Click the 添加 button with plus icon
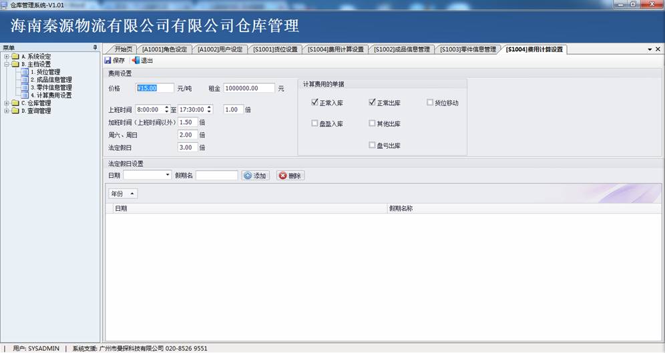Image resolution: width=665 pixels, height=353 pixels. [x=256, y=175]
